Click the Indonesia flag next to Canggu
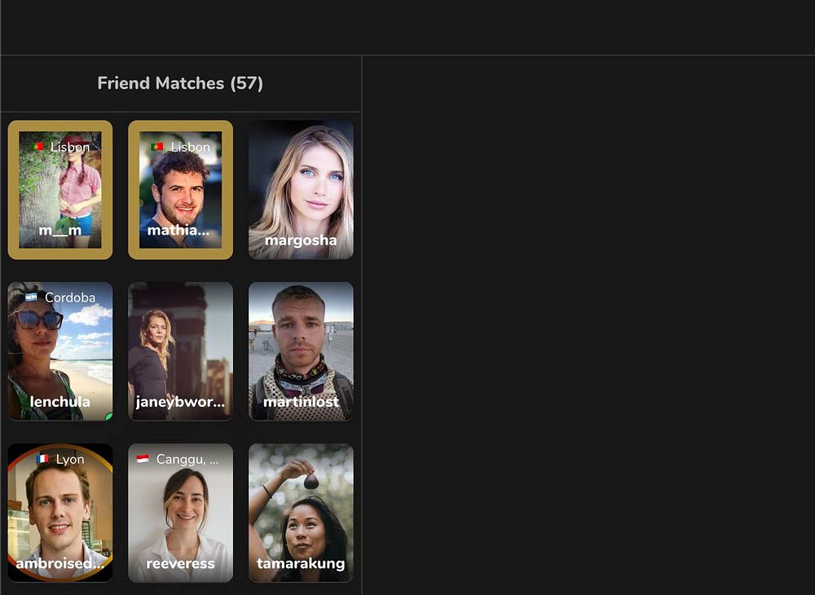Screen dimensions: 815x595 [143, 459]
